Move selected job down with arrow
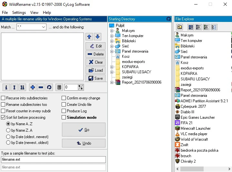232x172 pixels. click(x=97, y=37)
